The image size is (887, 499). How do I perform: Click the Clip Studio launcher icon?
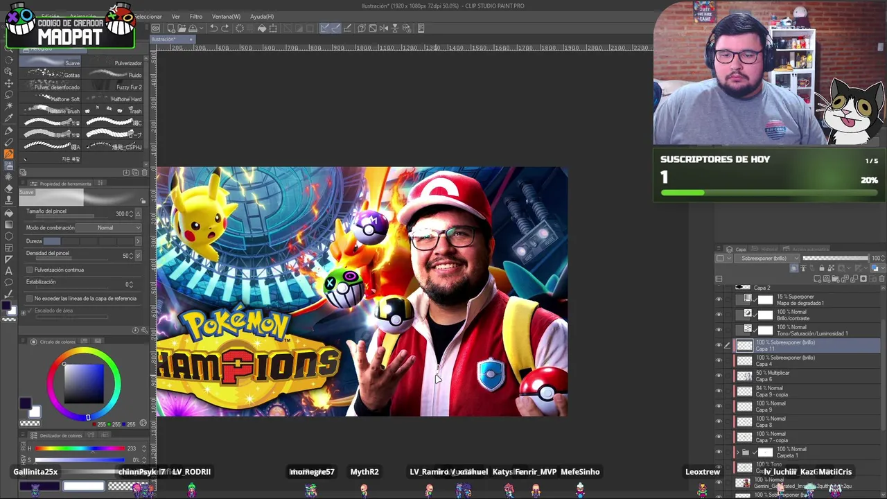pos(156,28)
